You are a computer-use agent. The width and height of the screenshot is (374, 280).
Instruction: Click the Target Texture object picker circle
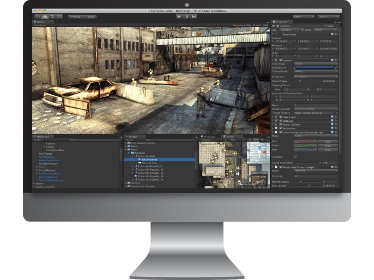pyautogui.click(x=336, y=113)
